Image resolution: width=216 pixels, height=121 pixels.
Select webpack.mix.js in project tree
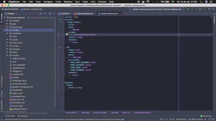click(x=20, y=109)
